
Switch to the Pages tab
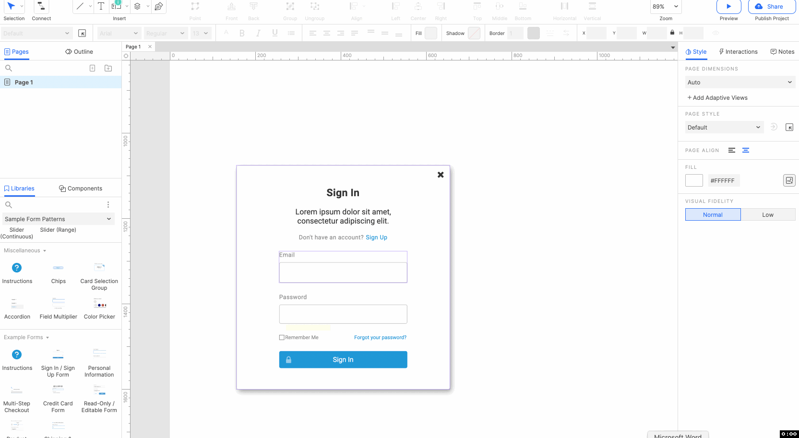[17, 52]
